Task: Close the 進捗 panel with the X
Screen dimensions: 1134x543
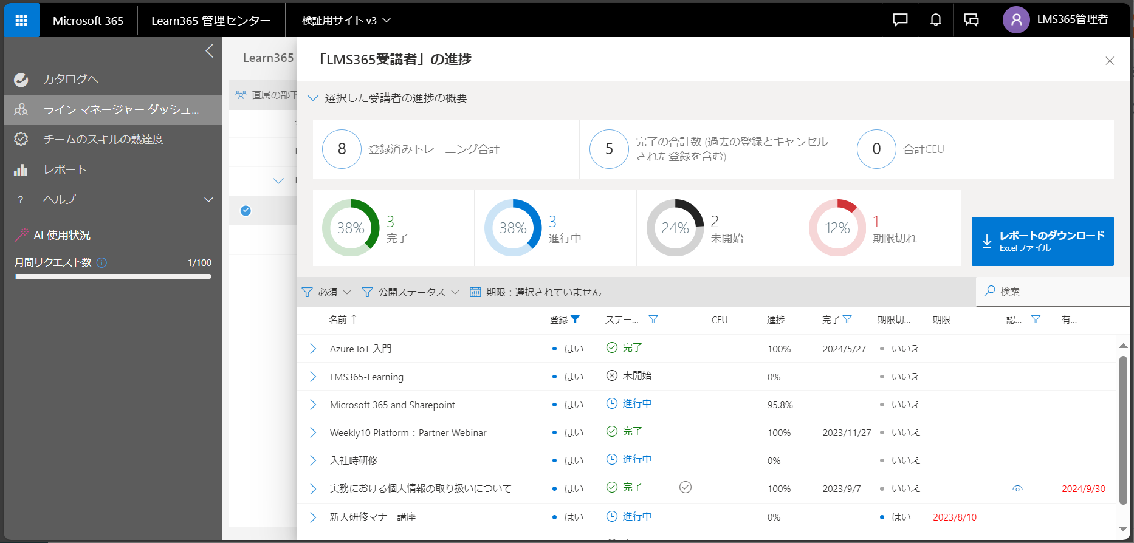Action: (x=1110, y=61)
